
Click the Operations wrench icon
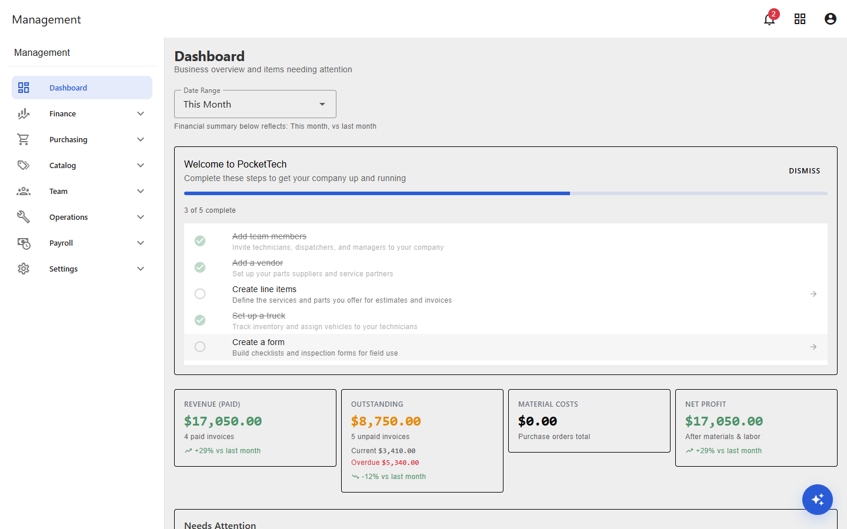click(24, 217)
